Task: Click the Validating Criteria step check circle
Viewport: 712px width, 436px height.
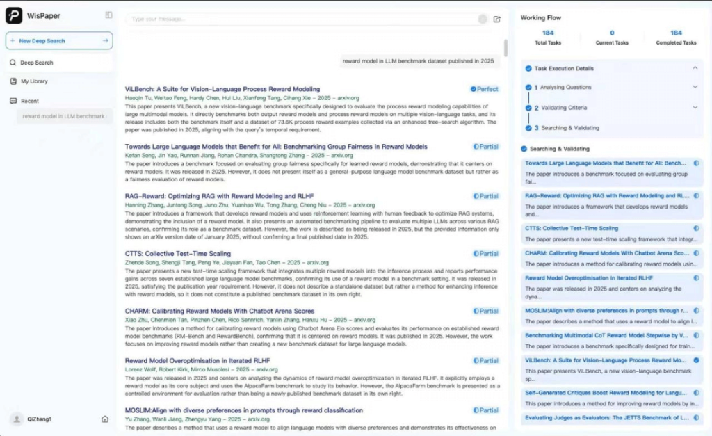Action: tap(528, 108)
